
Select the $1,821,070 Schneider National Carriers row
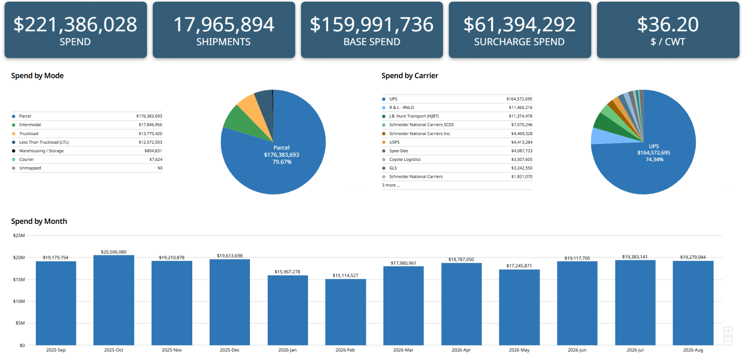tap(457, 177)
